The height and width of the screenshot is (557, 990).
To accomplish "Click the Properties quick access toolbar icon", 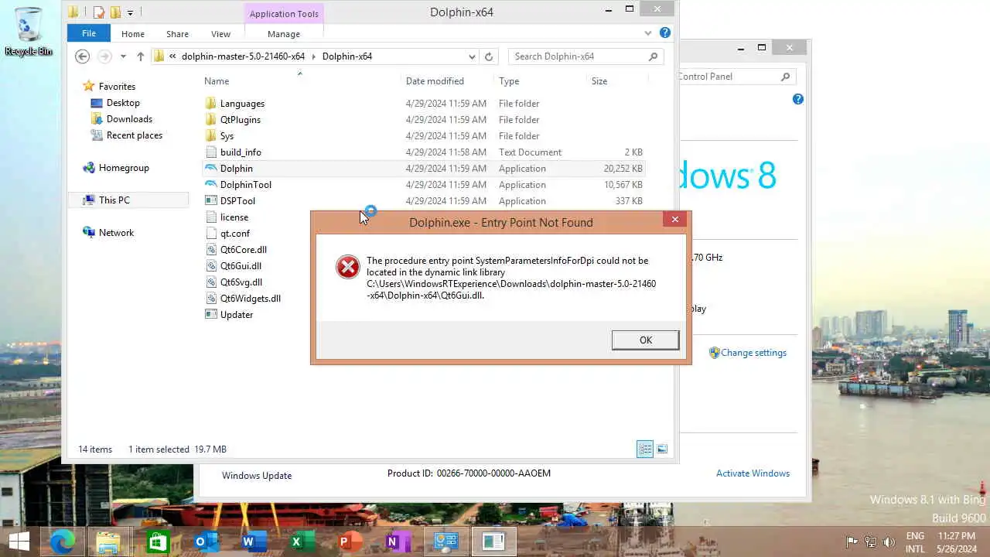I will point(98,12).
